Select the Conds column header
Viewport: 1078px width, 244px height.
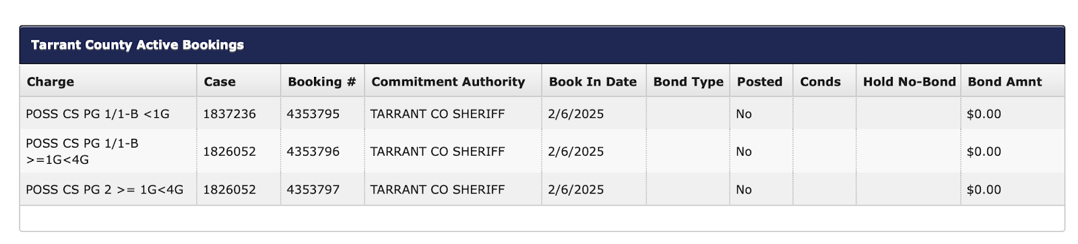[820, 82]
